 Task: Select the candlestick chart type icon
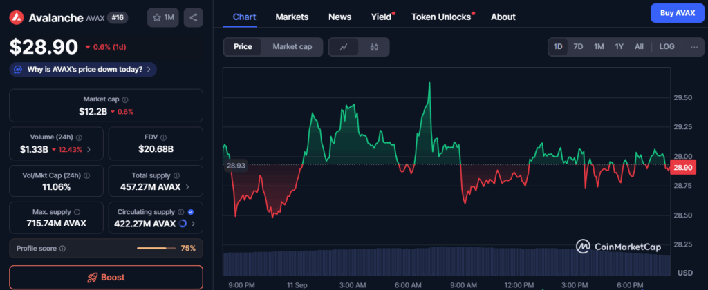point(374,47)
